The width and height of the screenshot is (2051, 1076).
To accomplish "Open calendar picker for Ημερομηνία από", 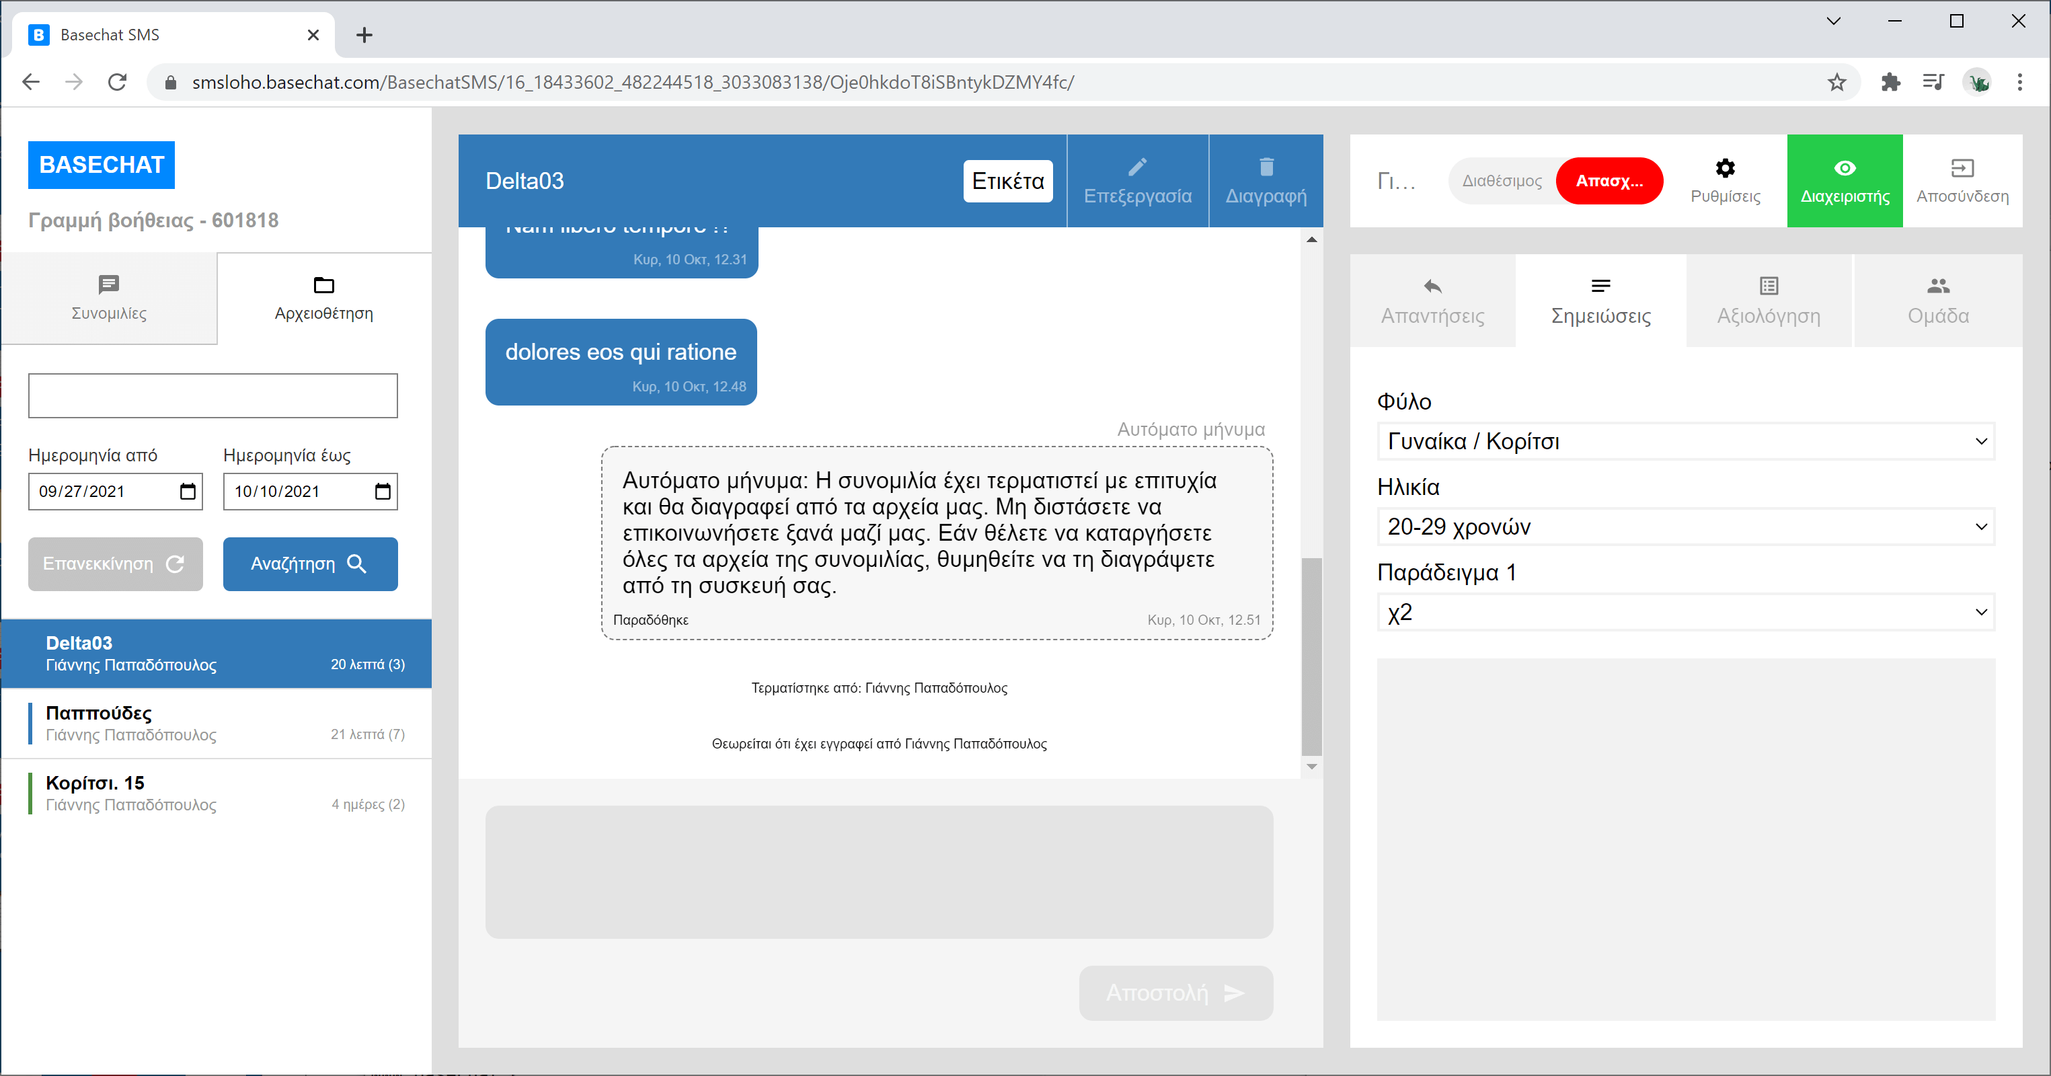I will click(188, 492).
